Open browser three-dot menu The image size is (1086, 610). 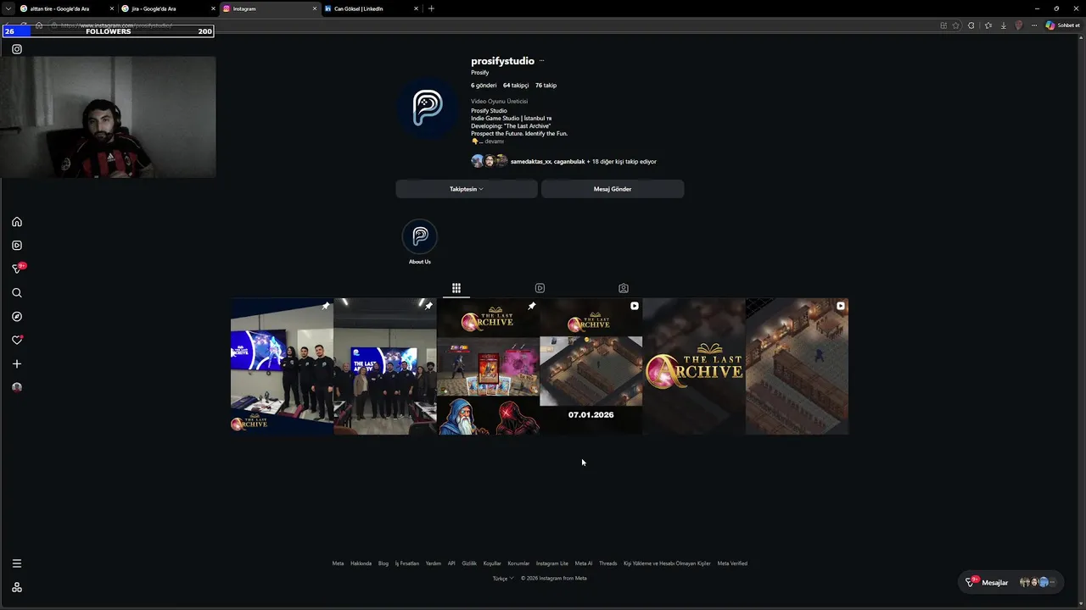(1033, 25)
